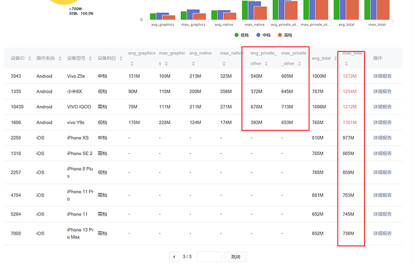Screen dimensions: 413x267
Task: Open 详细报告 for 小米6X
Action: click(382, 92)
